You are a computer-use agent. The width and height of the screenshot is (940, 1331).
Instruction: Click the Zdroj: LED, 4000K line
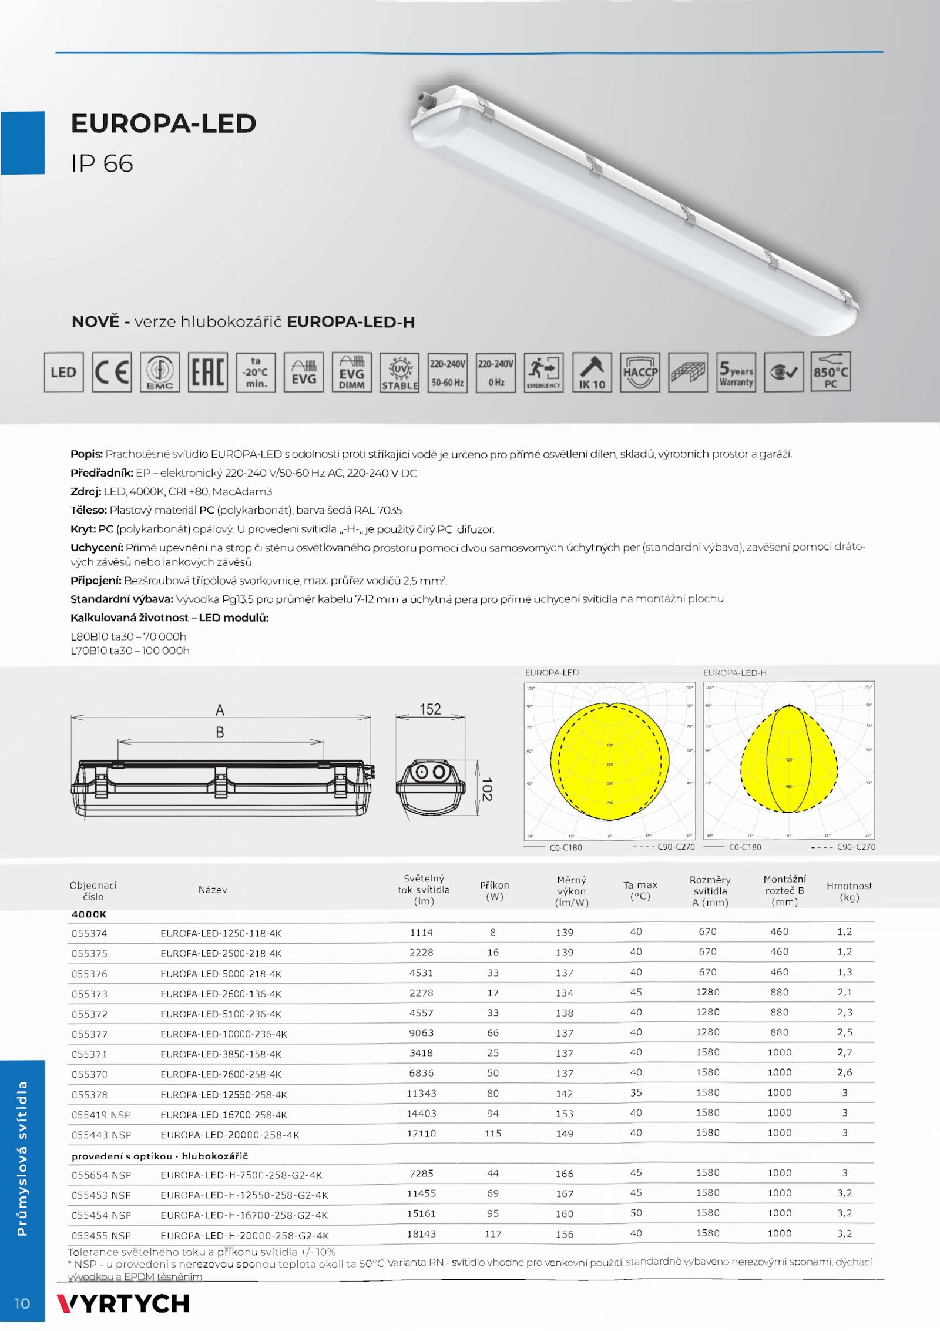click(172, 491)
